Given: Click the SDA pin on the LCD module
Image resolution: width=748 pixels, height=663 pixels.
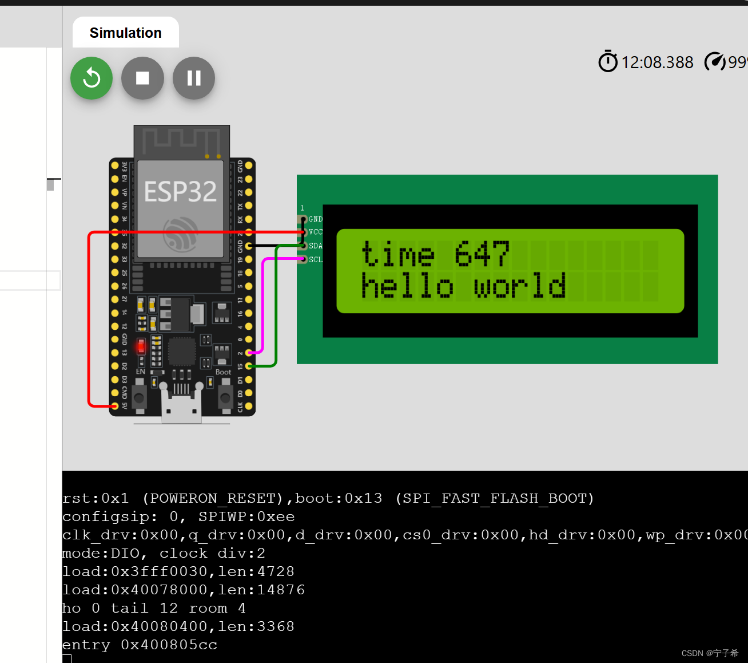Looking at the screenshot, I should pyautogui.click(x=303, y=246).
